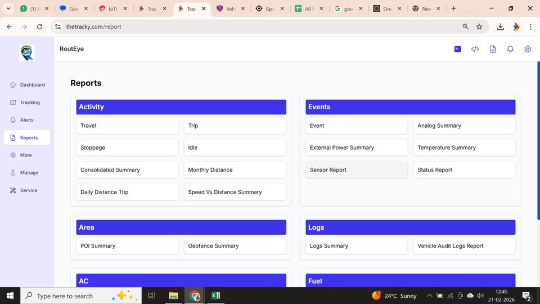Open More in sidebar
Image resolution: width=540 pixels, height=304 pixels.
(x=27, y=155)
